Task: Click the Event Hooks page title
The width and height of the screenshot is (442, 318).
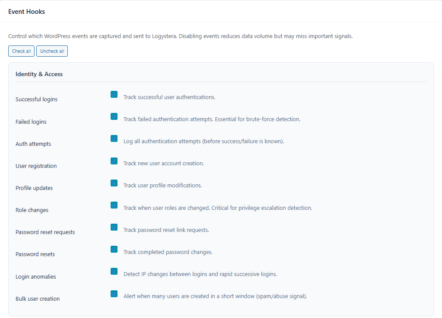Action: [x=26, y=11]
